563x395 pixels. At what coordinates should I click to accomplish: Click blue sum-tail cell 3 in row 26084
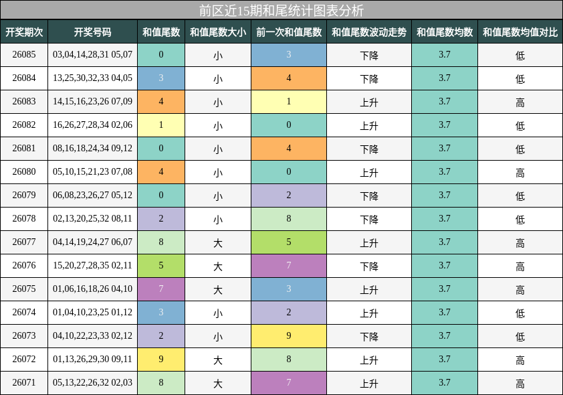coord(161,78)
